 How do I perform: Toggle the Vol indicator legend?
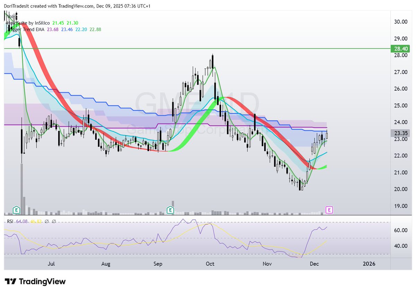(x=10, y=16)
